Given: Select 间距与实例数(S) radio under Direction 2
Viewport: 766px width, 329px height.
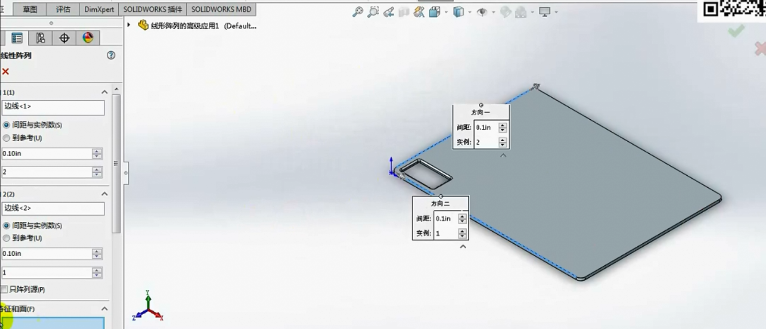Looking at the screenshot, I should tap(6, 226).
